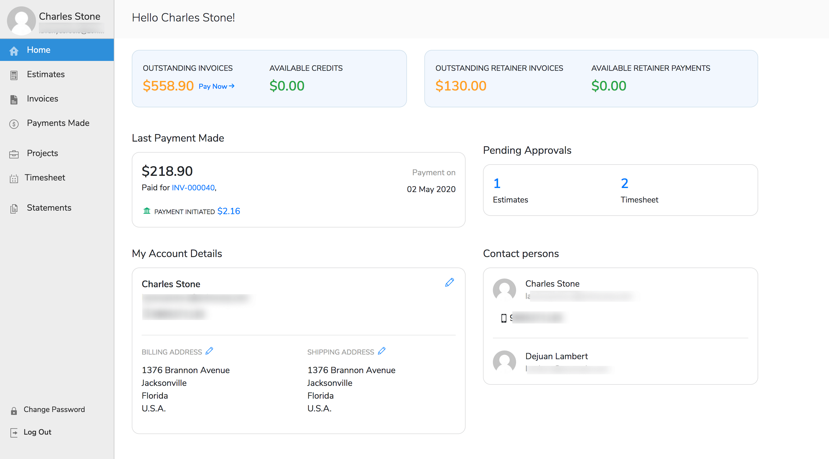Select the Payments Made dollar icon

14,124
